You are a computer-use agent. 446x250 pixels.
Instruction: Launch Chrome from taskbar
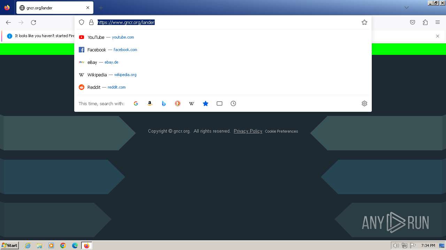point(63,245)
